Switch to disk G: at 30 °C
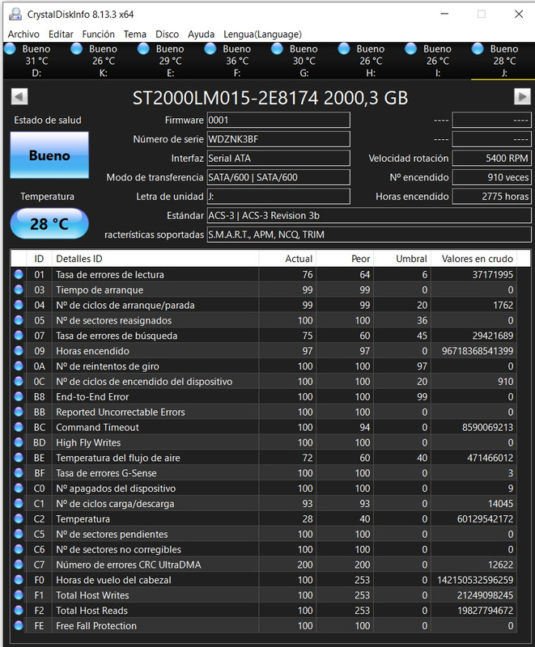The image size is (535, 647). (304, 61)
